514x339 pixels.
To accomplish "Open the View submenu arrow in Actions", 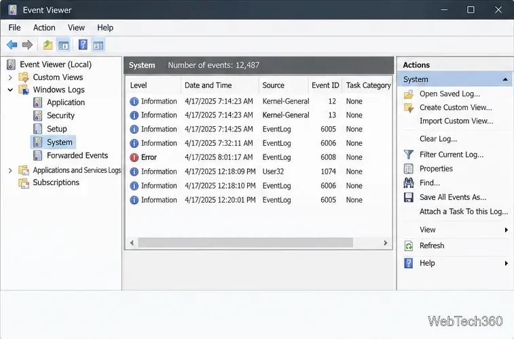I will pos(507,230).
